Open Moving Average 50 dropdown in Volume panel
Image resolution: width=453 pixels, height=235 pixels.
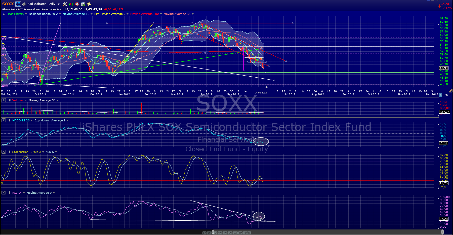pos(58,100)
